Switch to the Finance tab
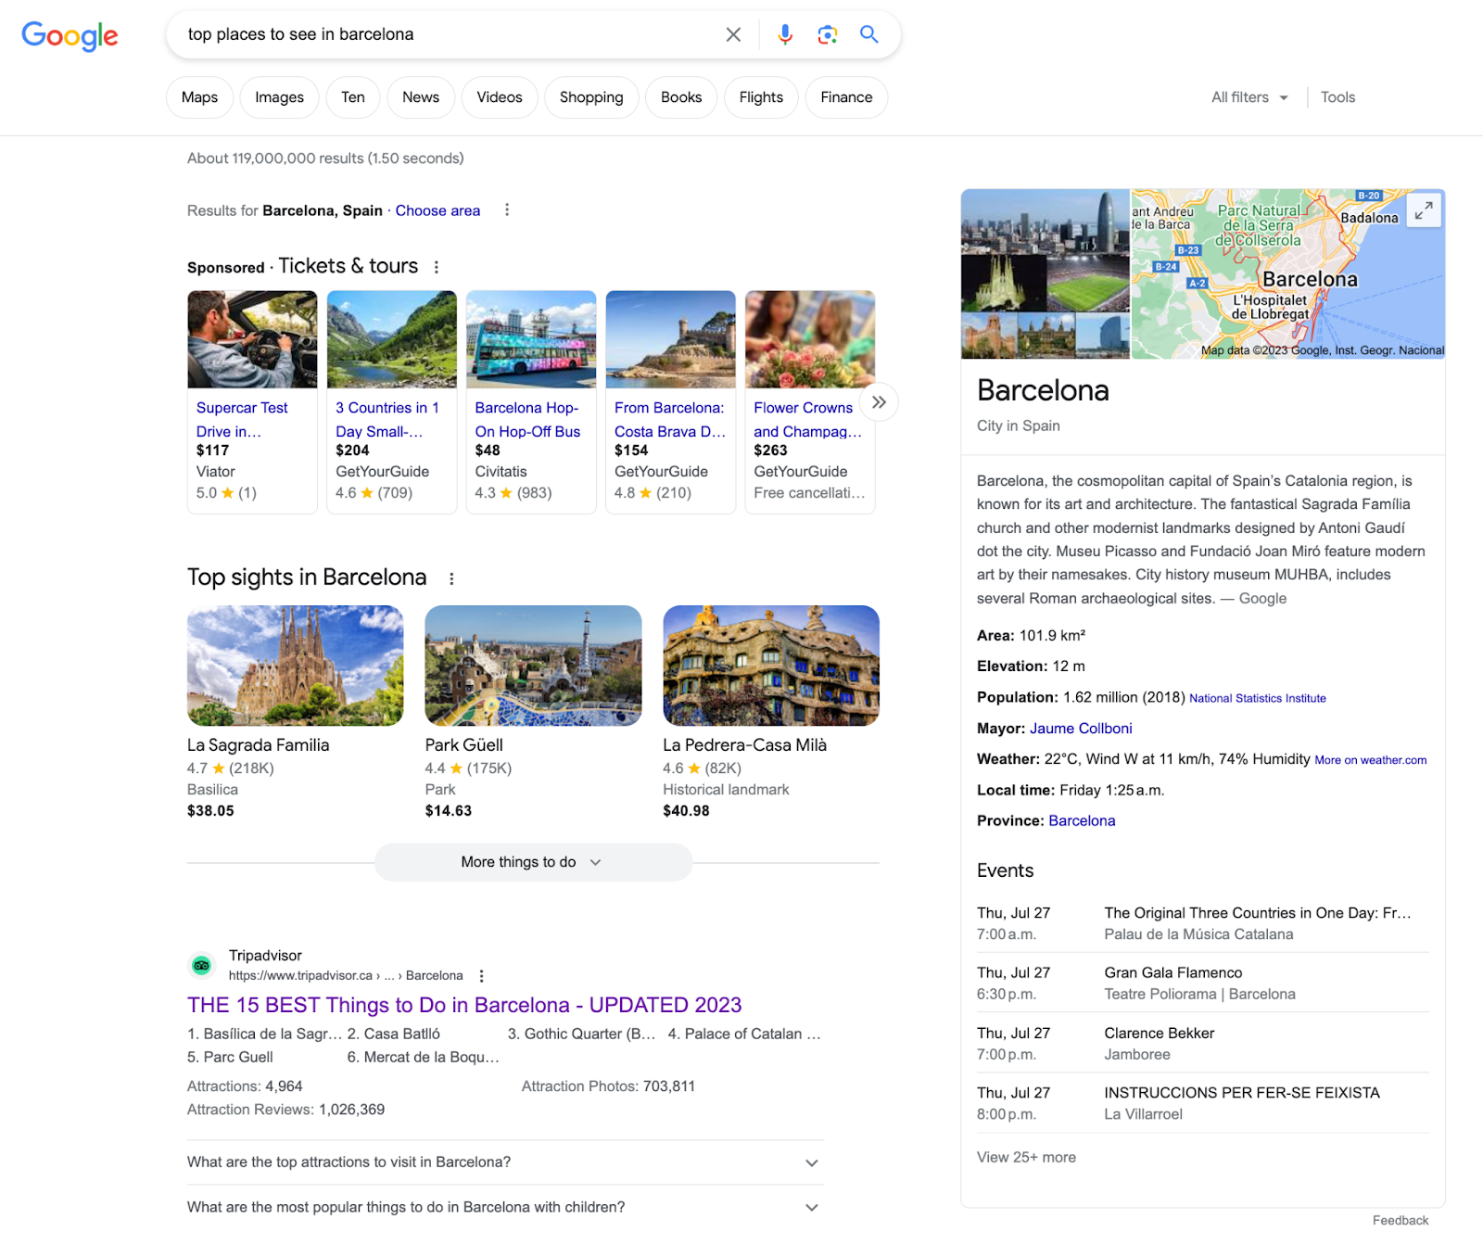 tap(846, 97)
